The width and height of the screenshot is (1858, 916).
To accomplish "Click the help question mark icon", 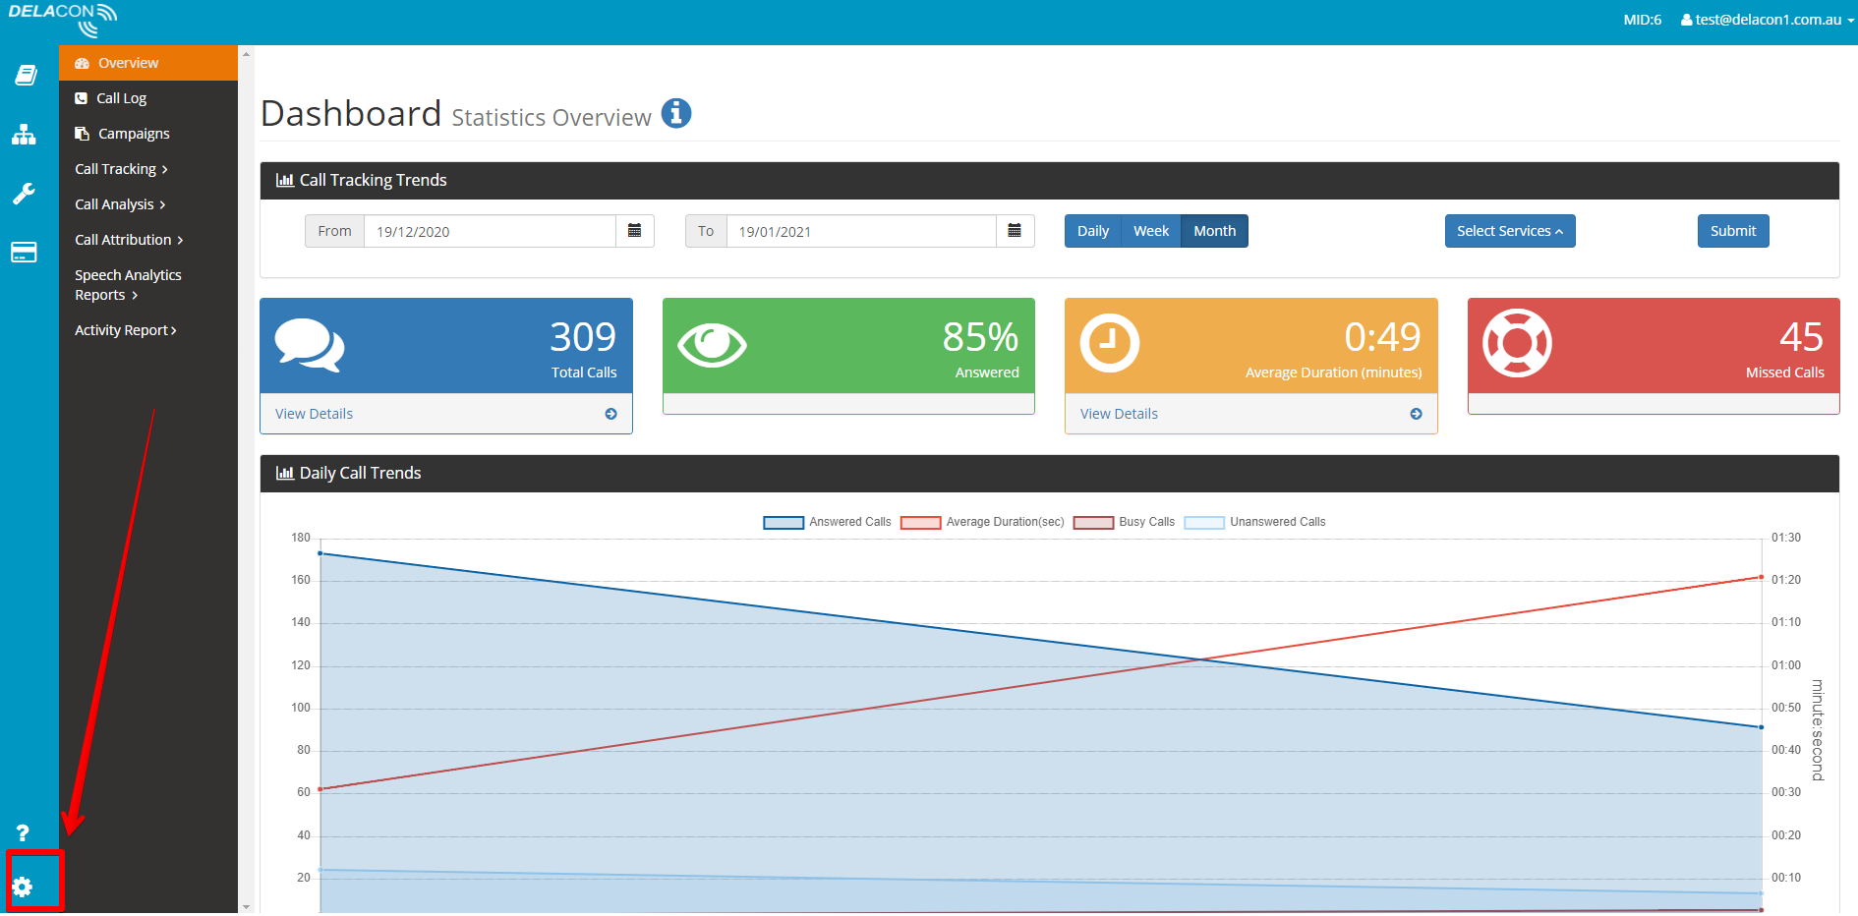I will [x=23, y=832].
